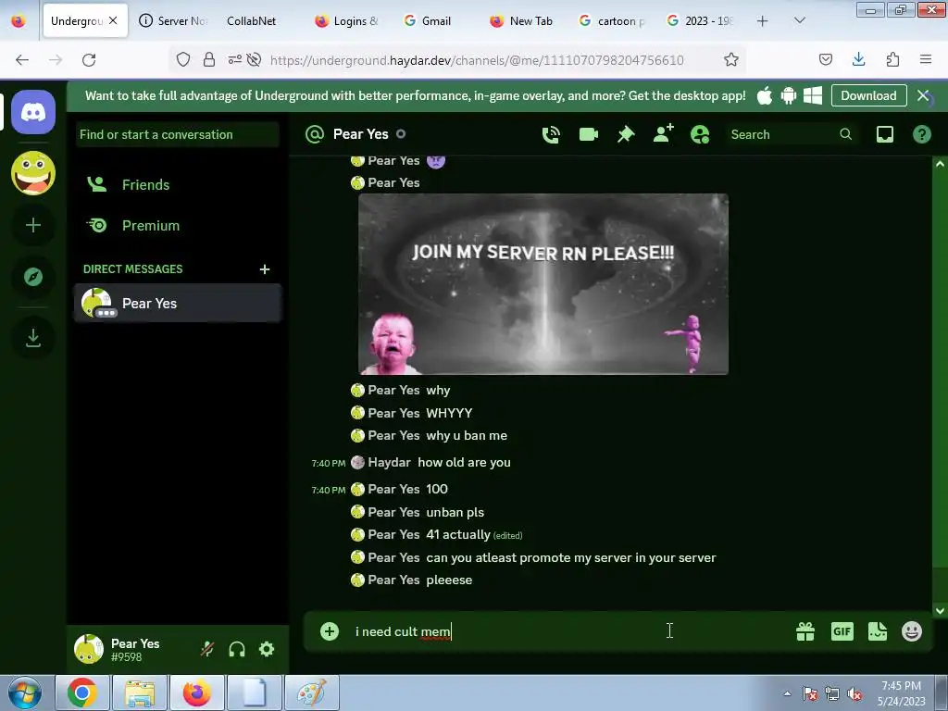Screen dimensions: 948x711
Task: Show user profile icon in header
Action: [700, 134]
